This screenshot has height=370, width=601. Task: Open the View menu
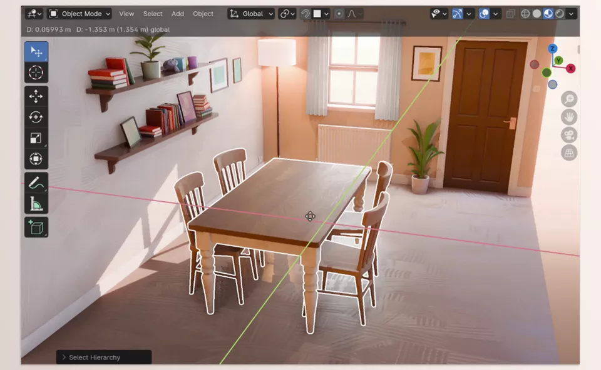126,13
